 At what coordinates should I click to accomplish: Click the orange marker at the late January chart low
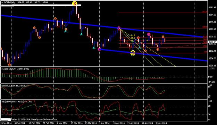9,65
